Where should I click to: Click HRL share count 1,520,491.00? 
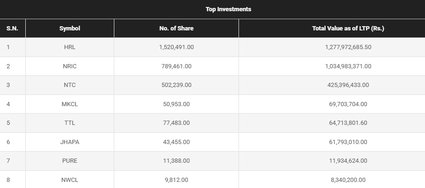[x=176, y=47]
